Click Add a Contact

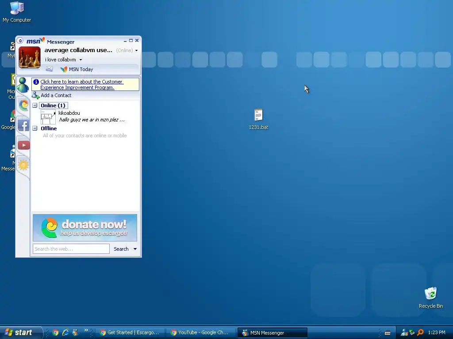pos(52,95)
